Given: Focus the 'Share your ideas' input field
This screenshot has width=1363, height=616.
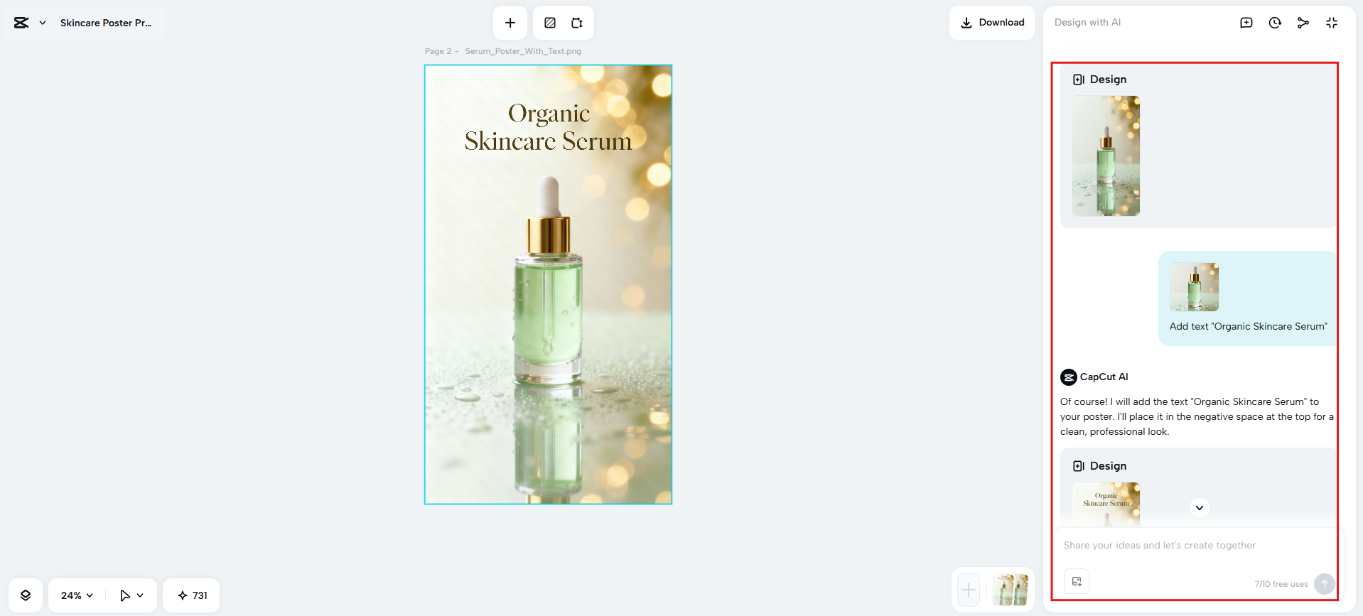Looking at the screenshot, I should (1194, 546).
